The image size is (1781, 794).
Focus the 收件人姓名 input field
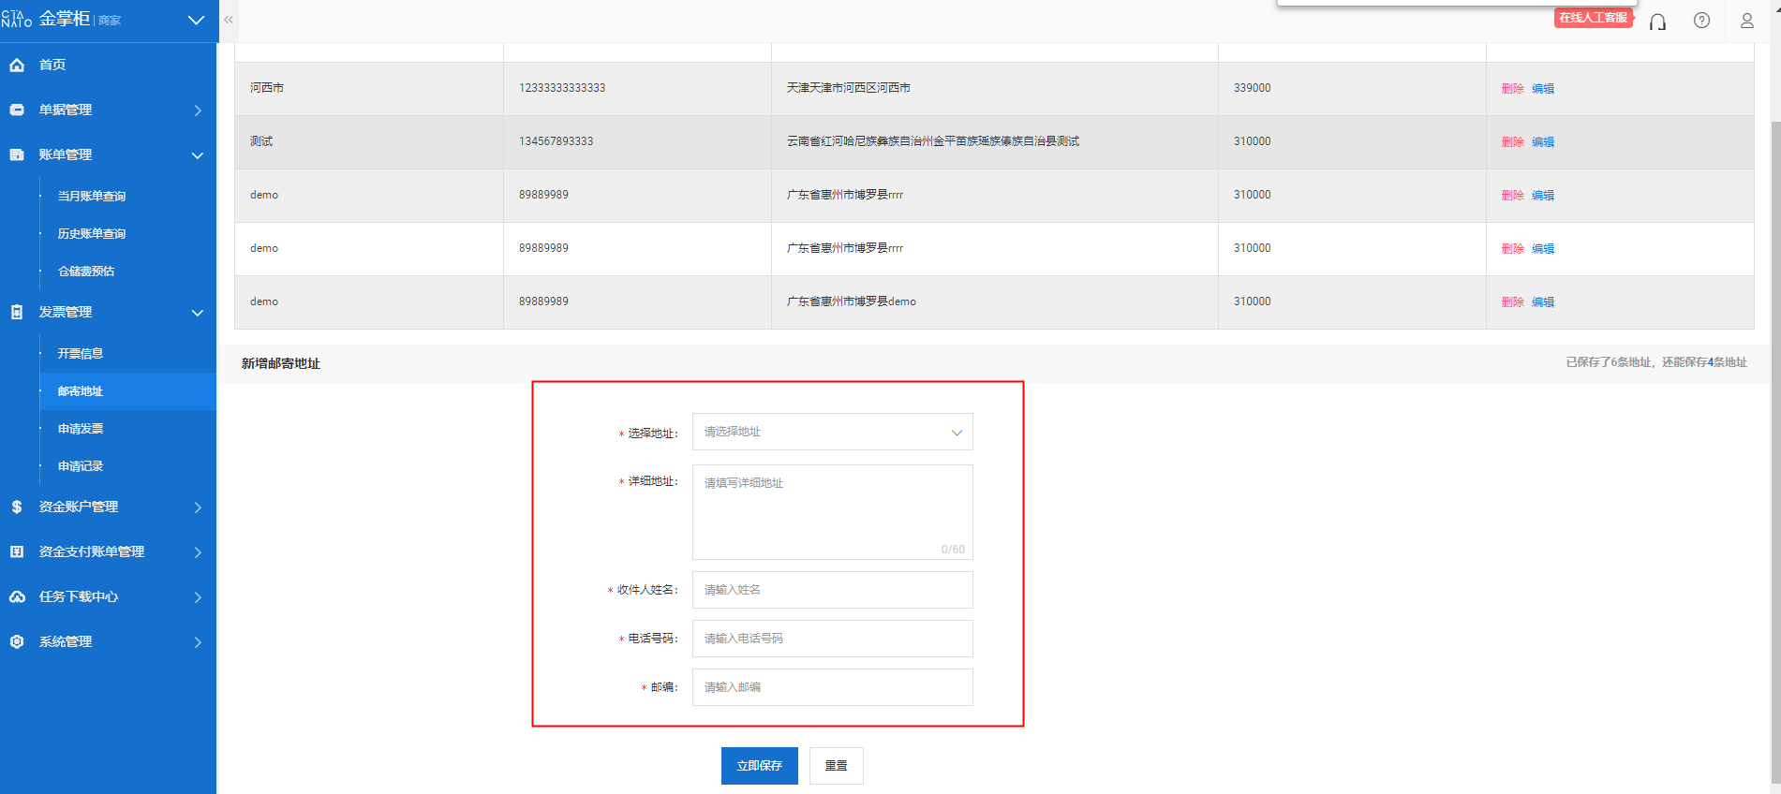pyautogui.click(x=832, y=590)
